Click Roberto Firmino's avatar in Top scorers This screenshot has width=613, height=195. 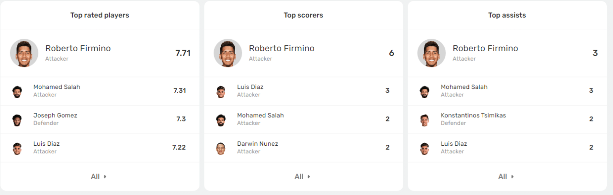pos(228,53)
